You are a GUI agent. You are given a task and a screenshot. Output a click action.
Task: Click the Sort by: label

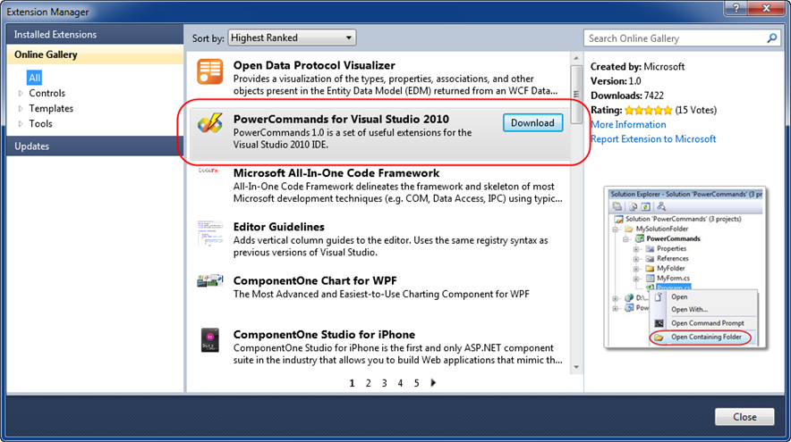(x=208, y=38)
